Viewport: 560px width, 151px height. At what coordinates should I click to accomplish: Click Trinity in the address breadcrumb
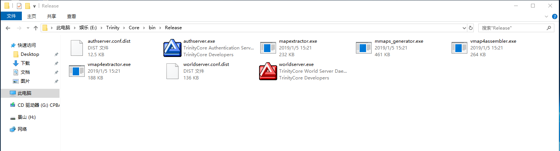point(113,28)
